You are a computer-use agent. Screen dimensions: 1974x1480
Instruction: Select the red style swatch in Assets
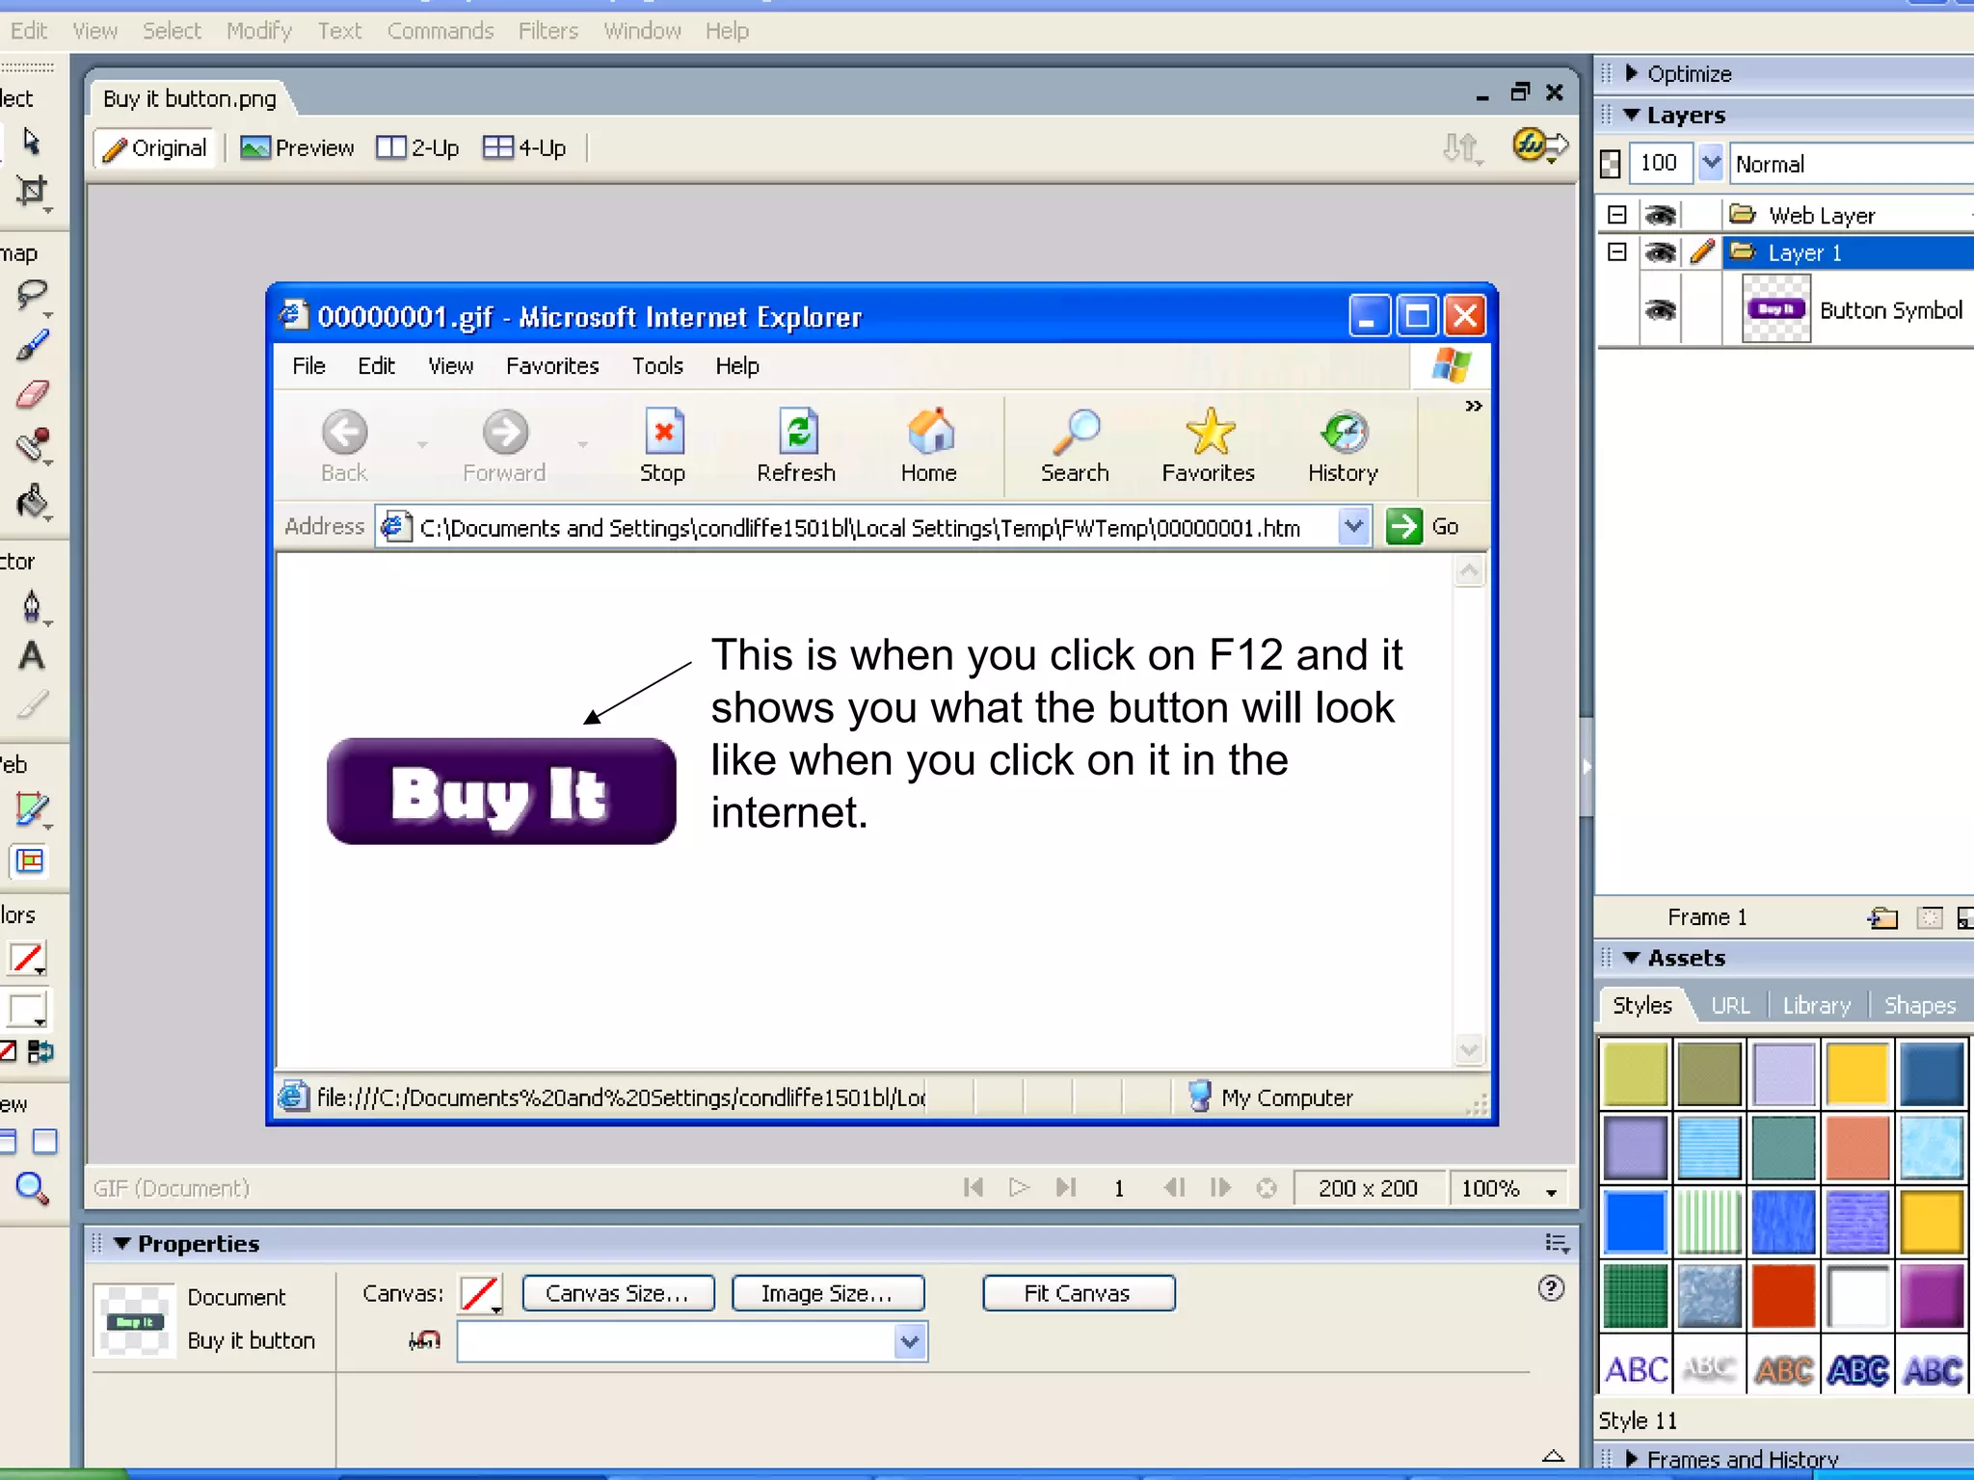coord(1783,1296)
